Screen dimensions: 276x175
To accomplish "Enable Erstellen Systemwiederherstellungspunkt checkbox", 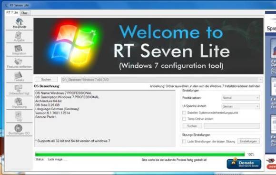I will 184,113.
